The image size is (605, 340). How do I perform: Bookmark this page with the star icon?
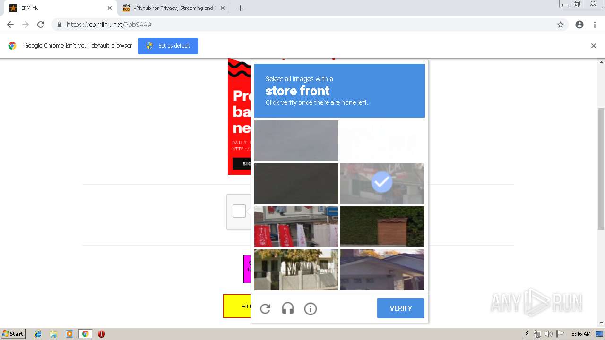point(561,25)
